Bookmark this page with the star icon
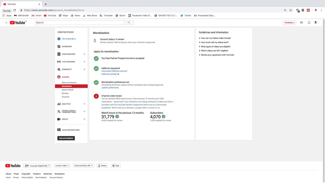 (291, 10)
